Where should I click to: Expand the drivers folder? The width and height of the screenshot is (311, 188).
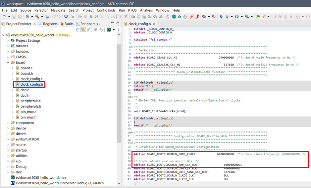8,134
